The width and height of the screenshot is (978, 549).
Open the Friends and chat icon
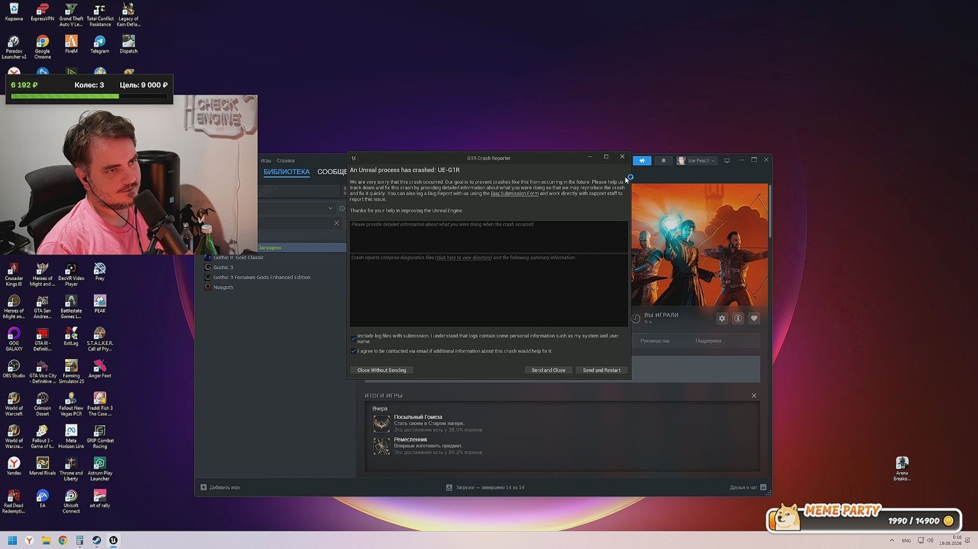click(763, 487)
